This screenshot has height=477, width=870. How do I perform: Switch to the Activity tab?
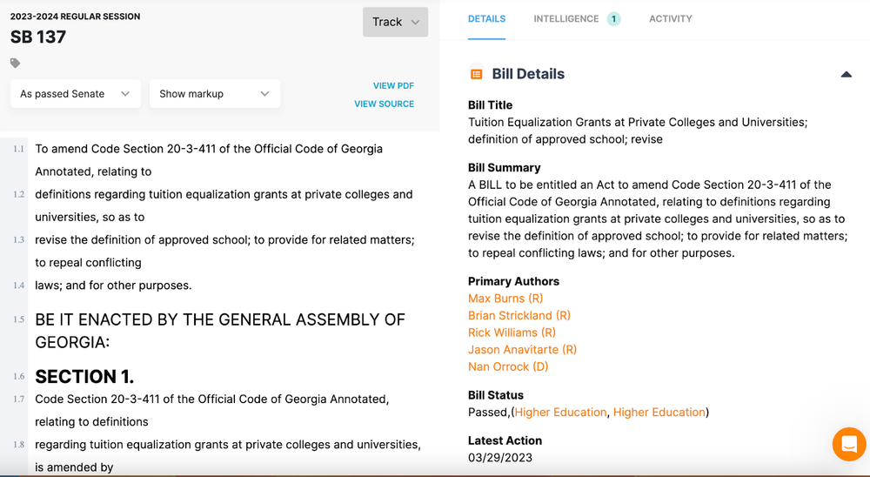pyautogui.click(x=670, y=19)
